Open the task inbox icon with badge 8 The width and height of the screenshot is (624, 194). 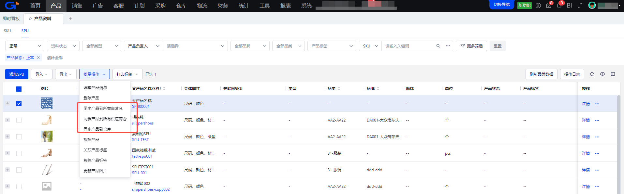click(x=549, y=6)
